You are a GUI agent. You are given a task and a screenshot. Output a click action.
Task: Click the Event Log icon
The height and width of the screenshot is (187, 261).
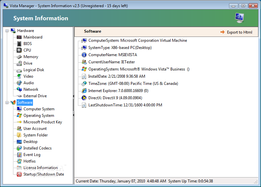pyautogui.click(x=19, y=155)
